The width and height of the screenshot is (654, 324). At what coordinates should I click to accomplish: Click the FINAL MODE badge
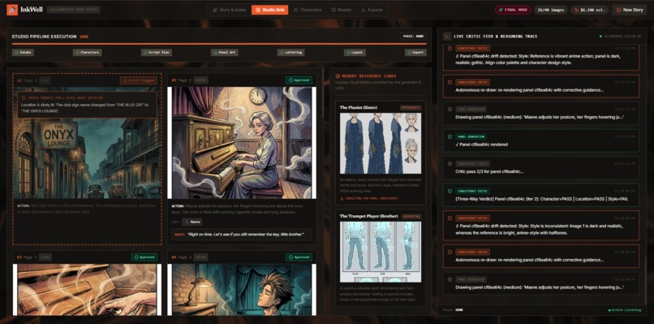click(513, 10)
